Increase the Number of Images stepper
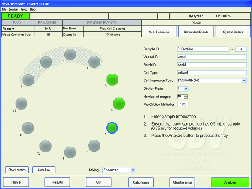252x189 pixels. click(186, 95)
